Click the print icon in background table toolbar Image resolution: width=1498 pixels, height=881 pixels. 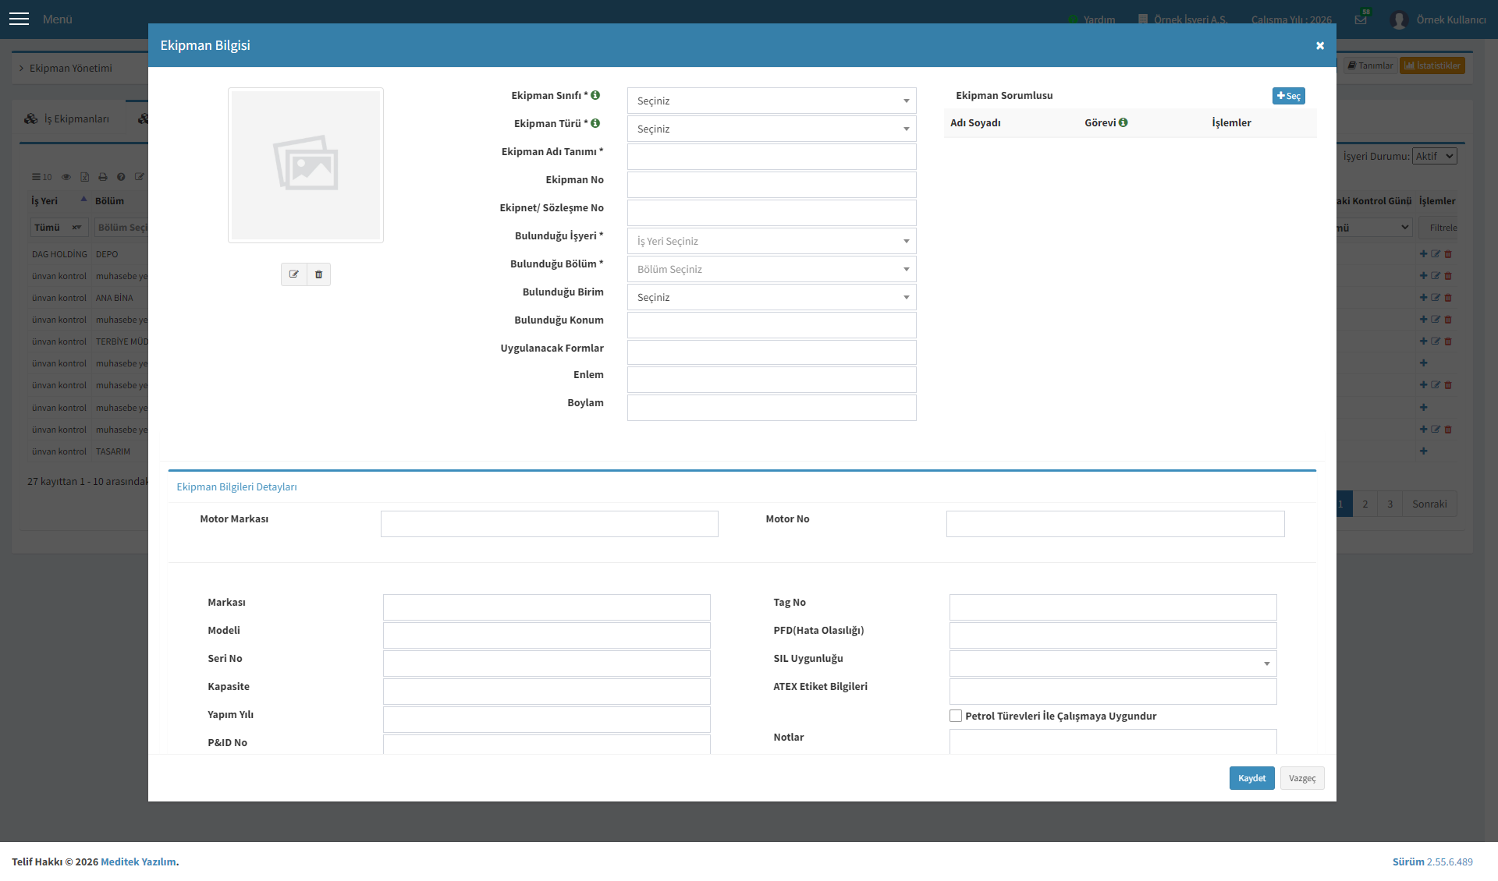pyautogui.click(x=102, y=177)
